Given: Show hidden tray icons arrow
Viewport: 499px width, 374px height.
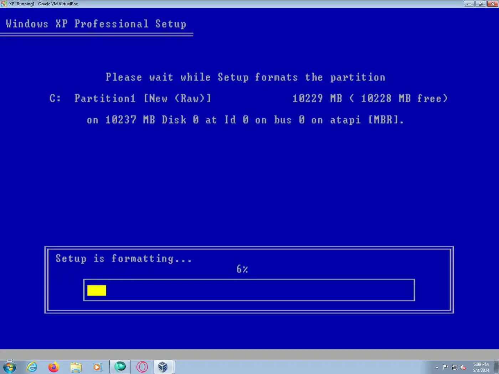Looking at the screenshot, I should coord(437,367).
